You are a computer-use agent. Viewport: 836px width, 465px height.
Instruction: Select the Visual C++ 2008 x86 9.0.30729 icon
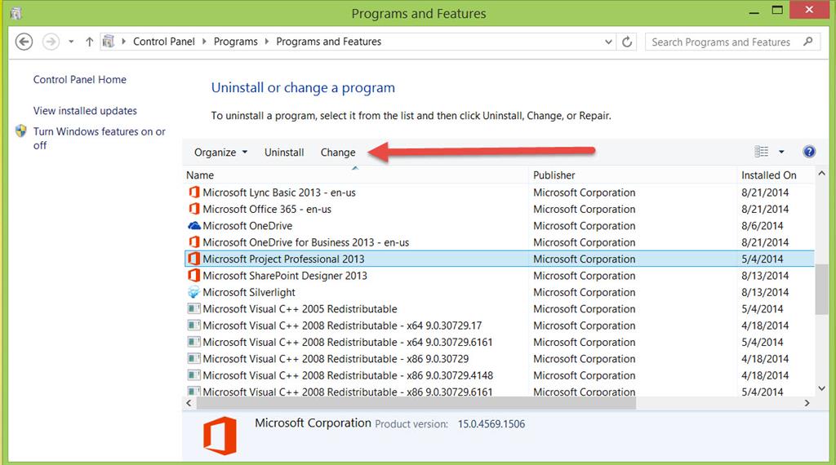tap(194, 358)
